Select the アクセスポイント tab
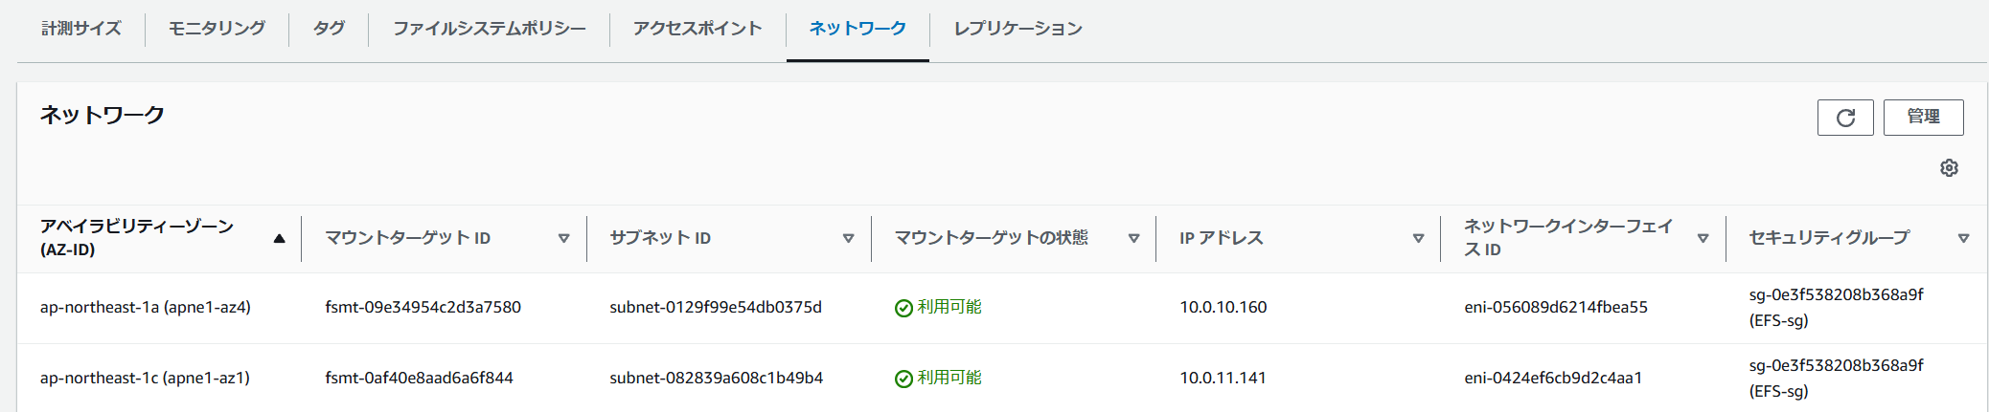This screenshot has height=412, width=1989. coord(697,29)
